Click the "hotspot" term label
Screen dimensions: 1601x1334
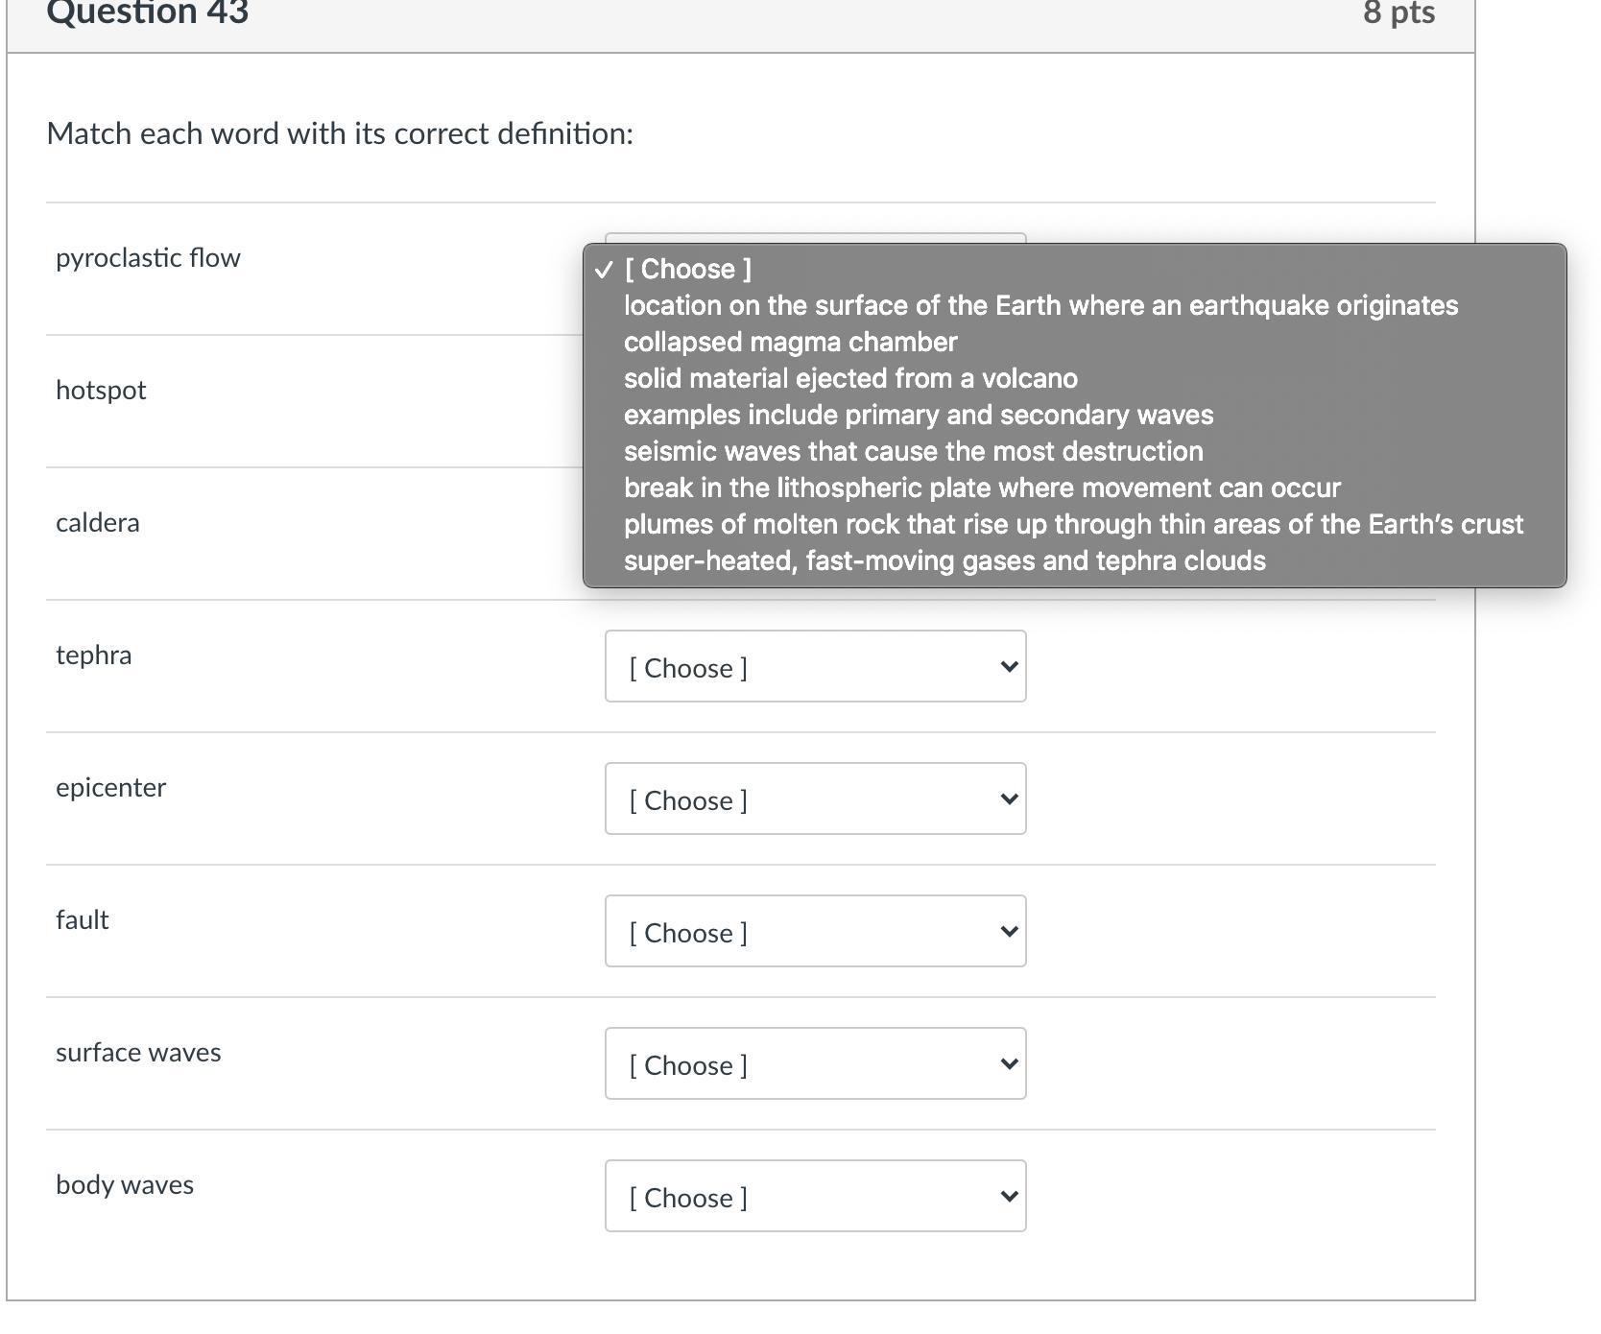pyautogui.click(x=101, y=391)
